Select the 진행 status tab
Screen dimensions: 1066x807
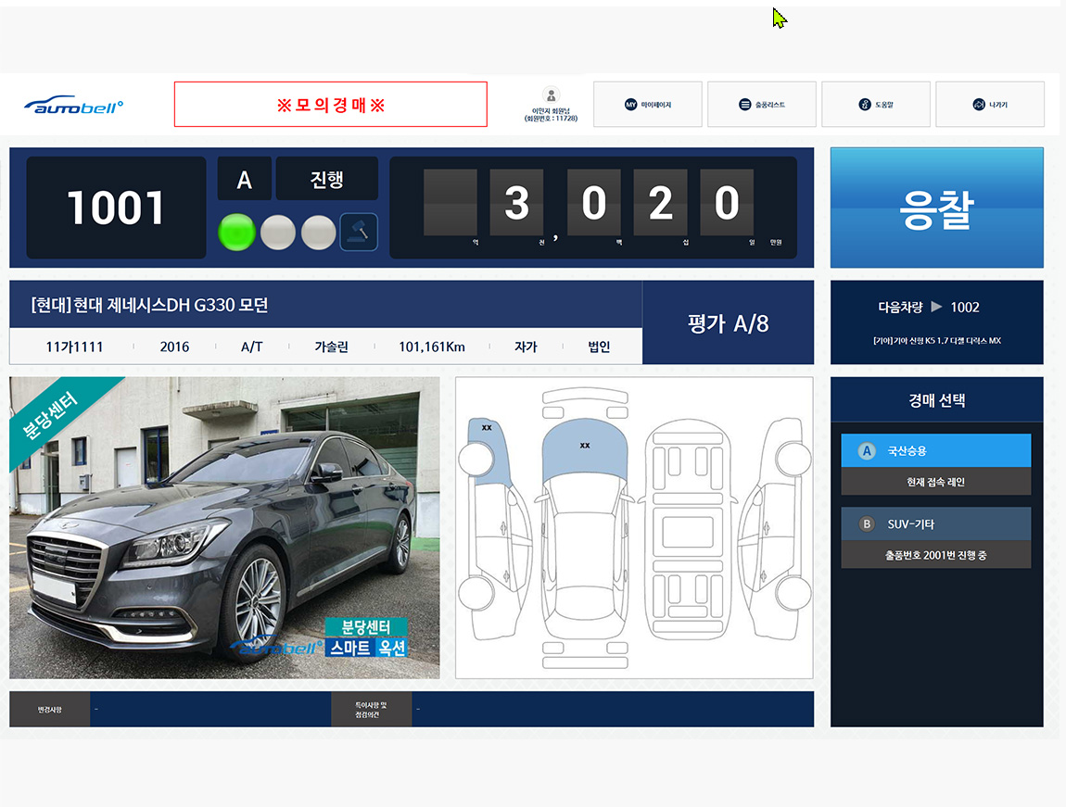pos(326,179)
